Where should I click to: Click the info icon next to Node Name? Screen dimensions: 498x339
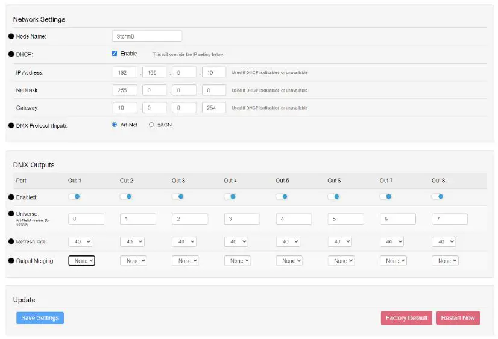click(11, 37)
